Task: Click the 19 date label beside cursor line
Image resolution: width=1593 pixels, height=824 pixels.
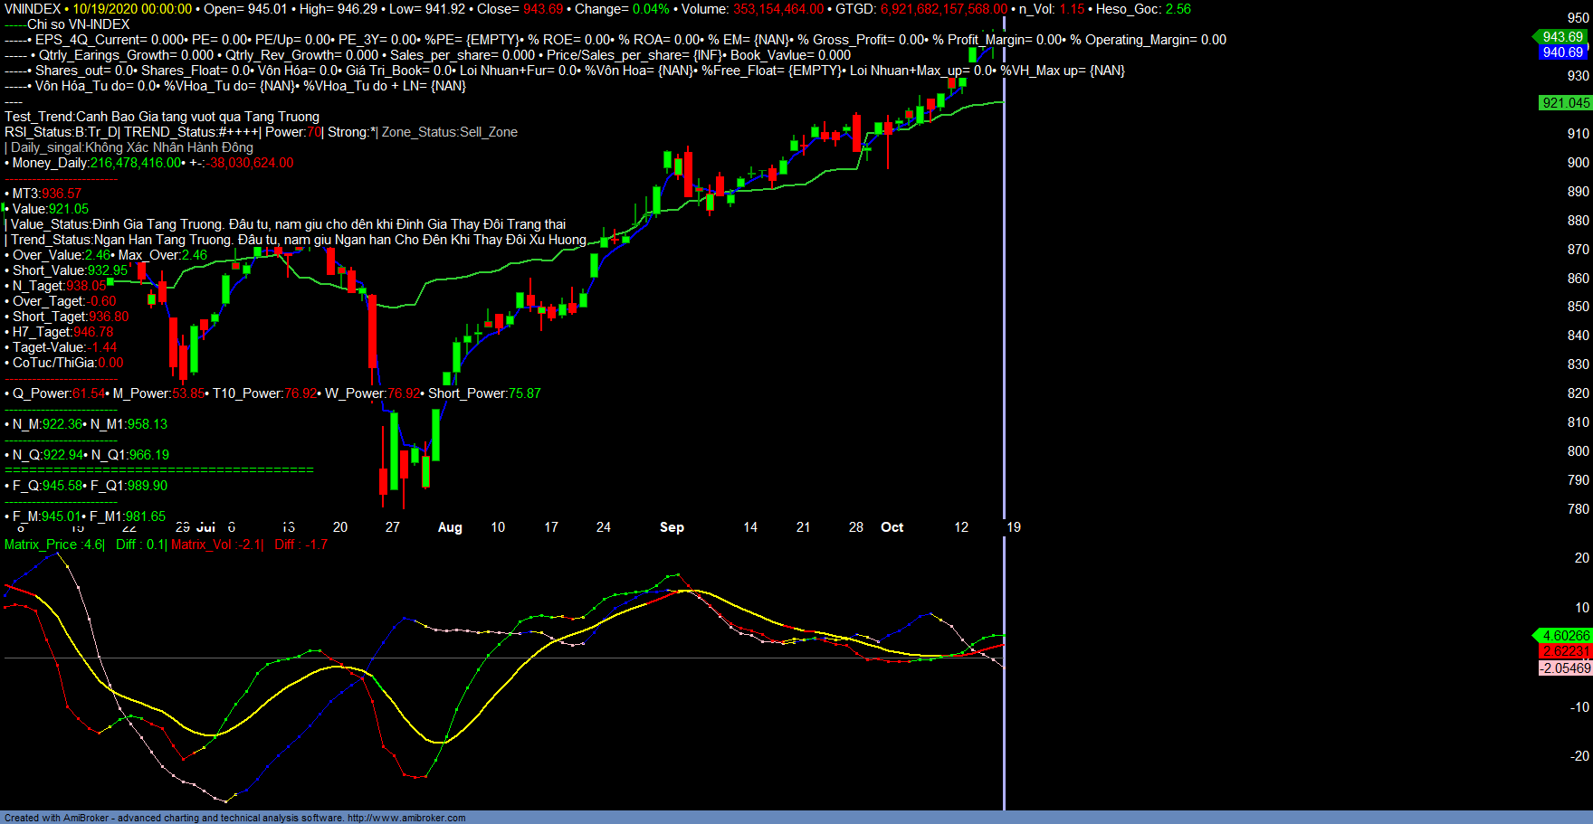Action: coord(1014,527)
